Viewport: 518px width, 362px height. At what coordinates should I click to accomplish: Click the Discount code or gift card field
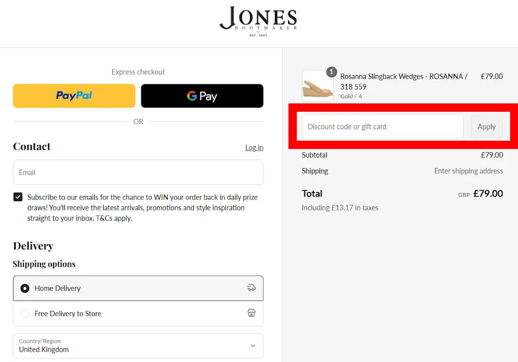382,126
